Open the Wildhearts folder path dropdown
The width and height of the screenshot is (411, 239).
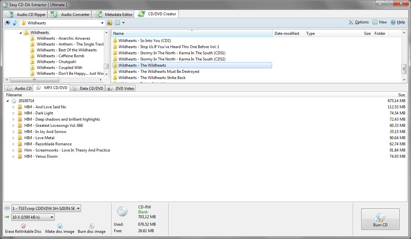pos(102,23)
